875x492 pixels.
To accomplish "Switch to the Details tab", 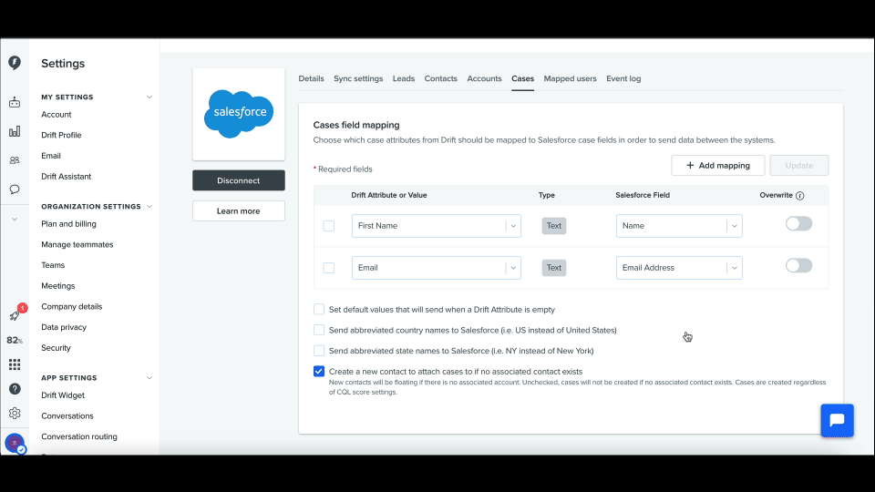I will click(311, 78).
